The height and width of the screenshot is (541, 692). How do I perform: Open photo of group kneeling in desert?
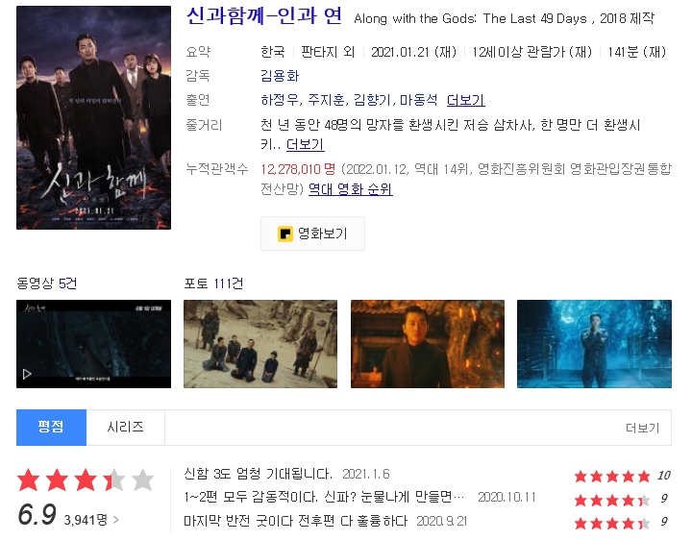260,344
